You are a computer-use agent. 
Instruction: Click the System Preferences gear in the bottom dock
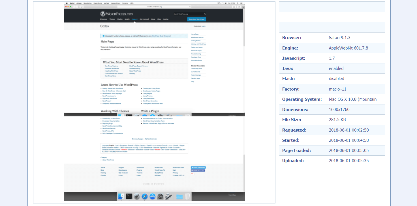(160, 196)
